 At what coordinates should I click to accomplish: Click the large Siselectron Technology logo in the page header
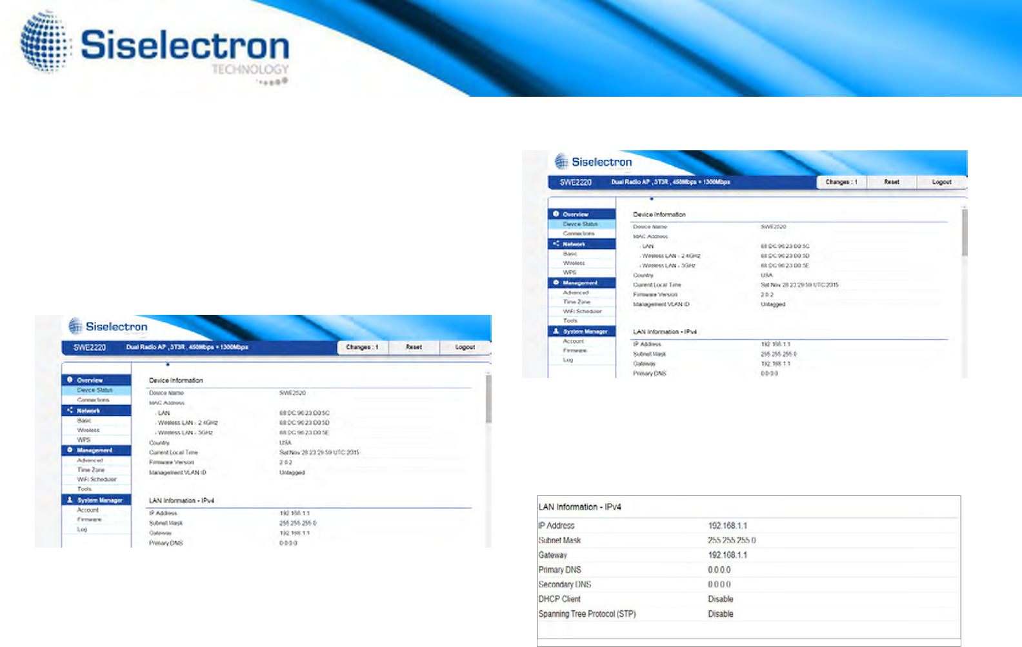[155, 49]
